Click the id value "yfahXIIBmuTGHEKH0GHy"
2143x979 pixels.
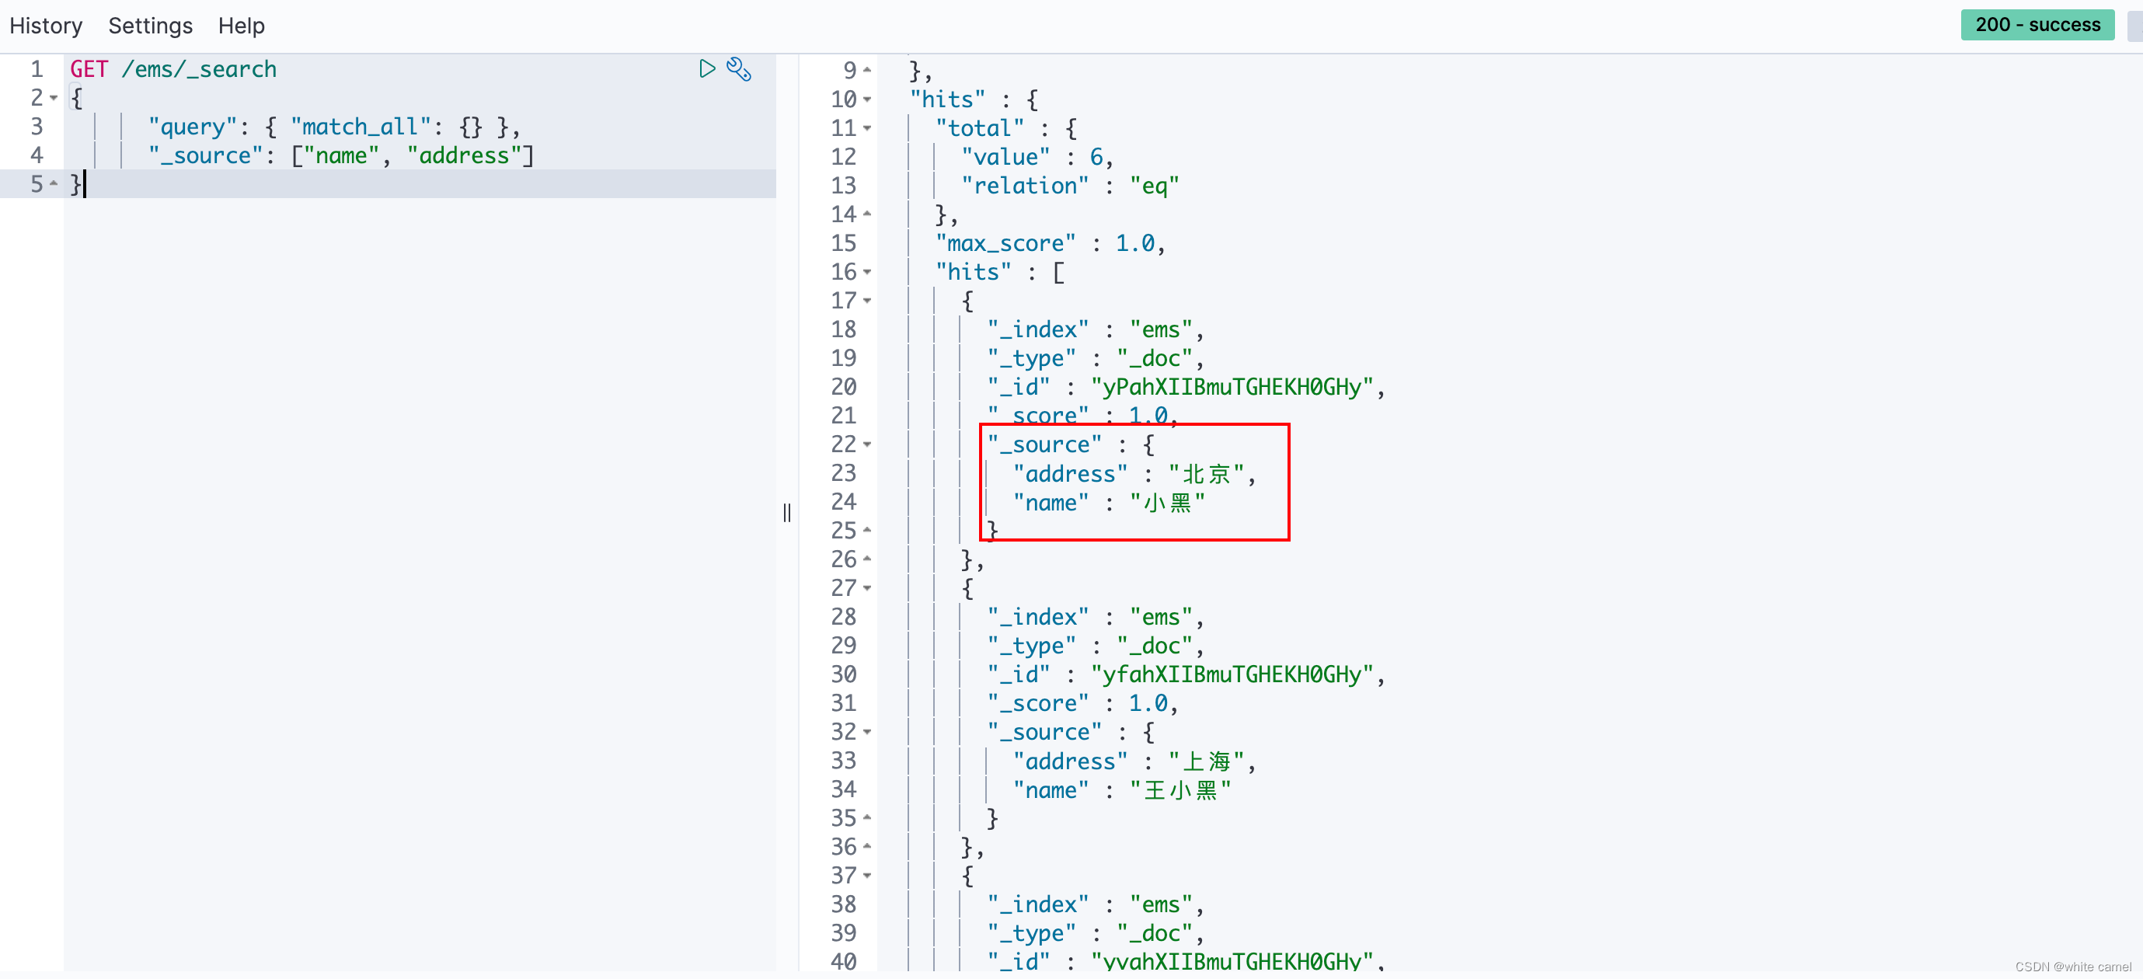pos(1232,674)
